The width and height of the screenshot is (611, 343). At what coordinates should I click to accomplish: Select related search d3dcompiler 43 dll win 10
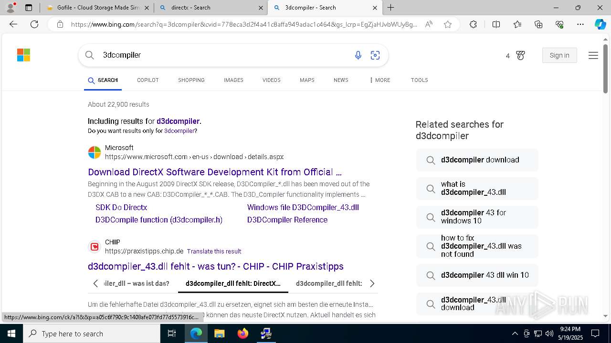(477, 275)
